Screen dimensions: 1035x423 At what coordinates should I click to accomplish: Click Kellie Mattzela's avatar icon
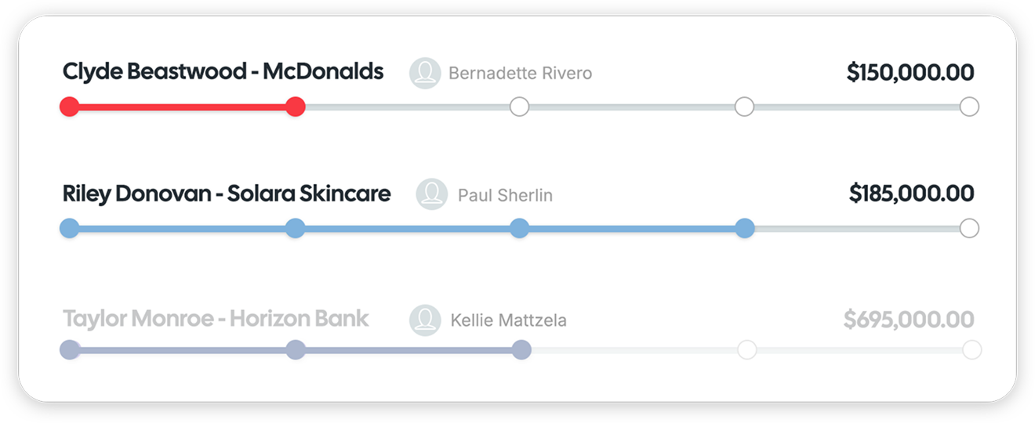pyautogui.click(x=425, y=320)
